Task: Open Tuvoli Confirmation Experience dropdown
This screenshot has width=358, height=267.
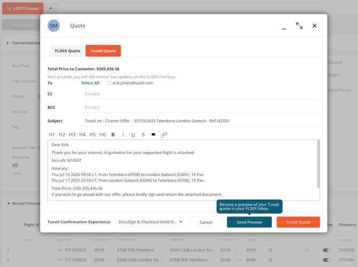Action: 150,222
